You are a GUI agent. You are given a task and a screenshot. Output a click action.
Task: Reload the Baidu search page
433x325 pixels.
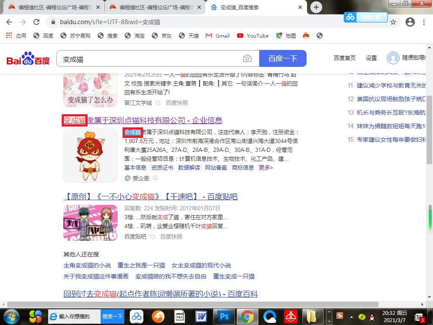[36, 22]
